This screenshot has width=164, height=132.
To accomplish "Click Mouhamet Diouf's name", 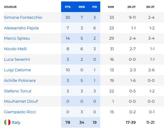I will 21,101.
